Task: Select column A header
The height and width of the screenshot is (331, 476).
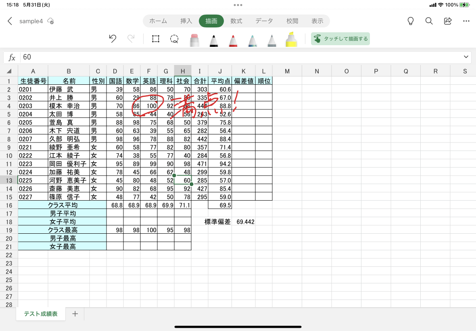Action: pyautogui.click(x=33, y=71)
